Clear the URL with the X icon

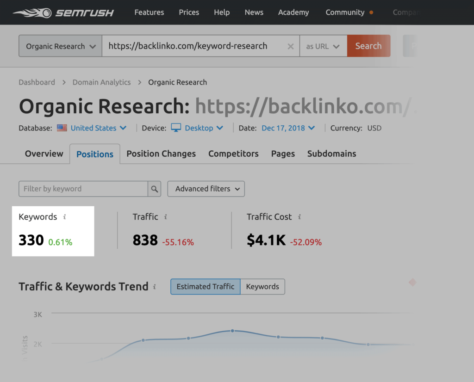coord(291,46)
